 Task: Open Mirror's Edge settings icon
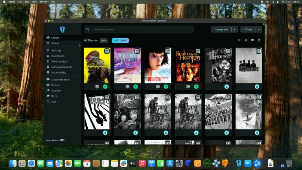158,87
